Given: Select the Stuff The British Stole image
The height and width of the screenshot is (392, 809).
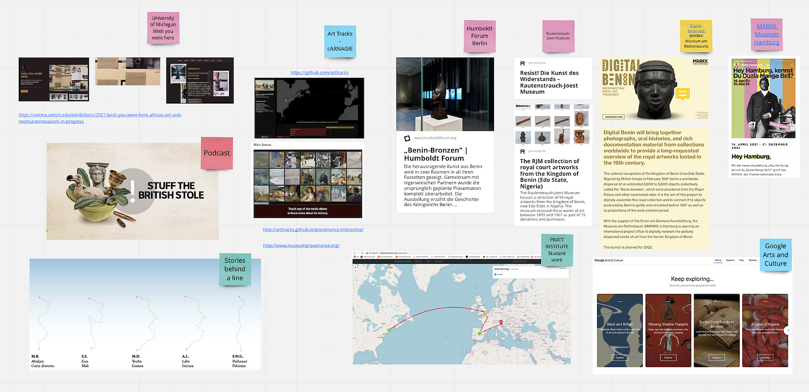Looking at the screenshot, I should [132, 191].
